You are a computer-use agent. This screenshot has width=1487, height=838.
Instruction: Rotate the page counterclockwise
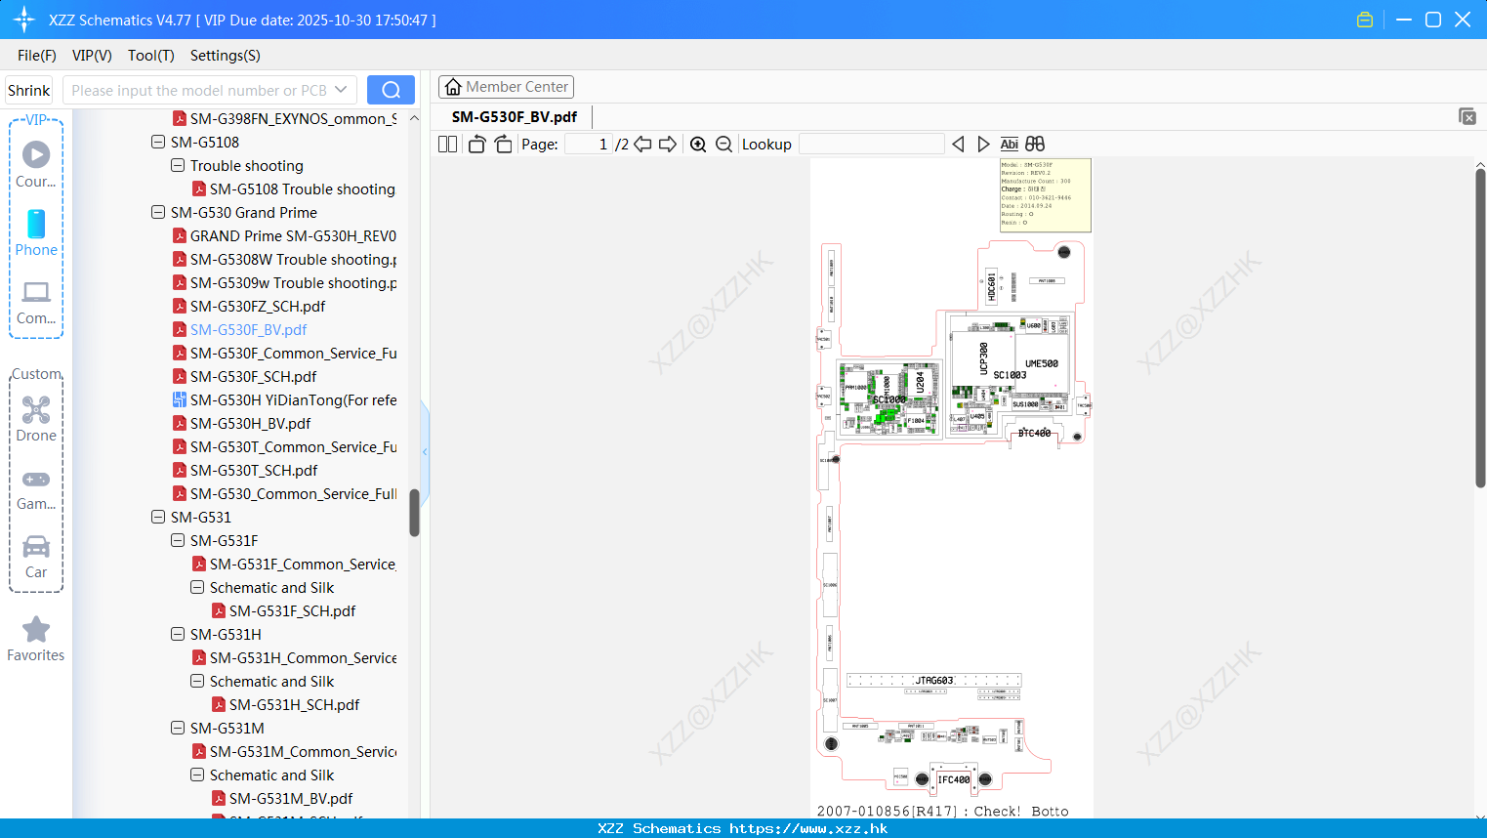(476, 144)
